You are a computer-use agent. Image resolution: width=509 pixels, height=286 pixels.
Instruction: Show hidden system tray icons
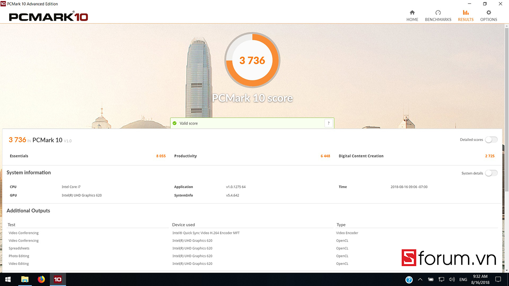tap(420, 280)
